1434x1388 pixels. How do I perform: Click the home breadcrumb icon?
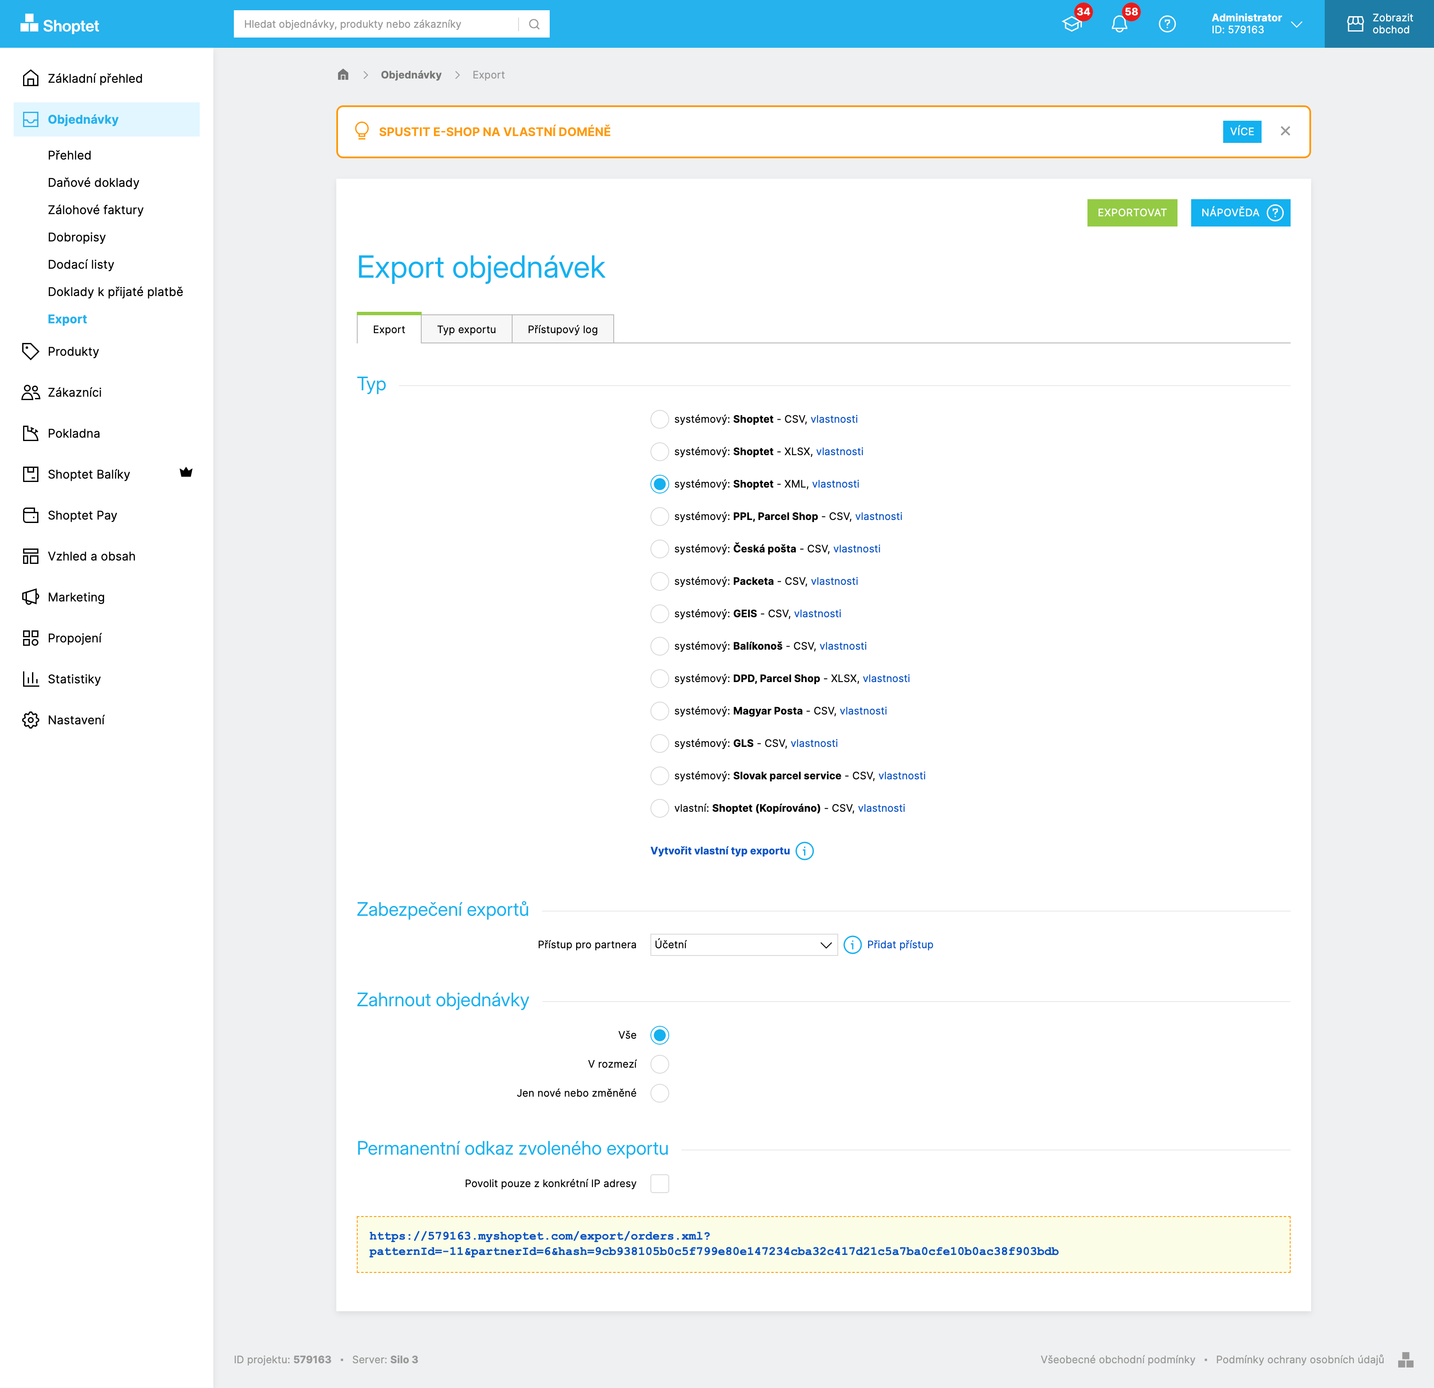click(x=343, y=75)
